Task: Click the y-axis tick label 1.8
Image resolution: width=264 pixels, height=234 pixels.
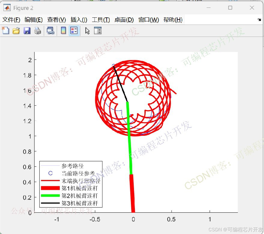Action: point(27,75)
